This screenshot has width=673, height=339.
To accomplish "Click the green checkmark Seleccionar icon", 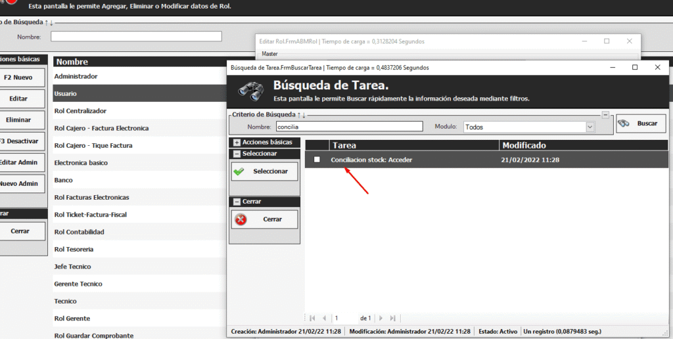I will click(x=239, y=171).
